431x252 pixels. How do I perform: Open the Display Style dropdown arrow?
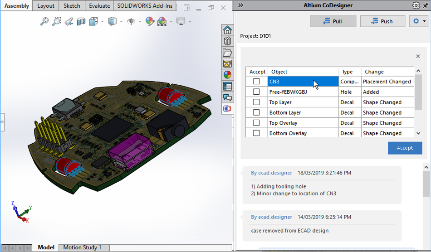pyautogui.click(x=122, y=21)
